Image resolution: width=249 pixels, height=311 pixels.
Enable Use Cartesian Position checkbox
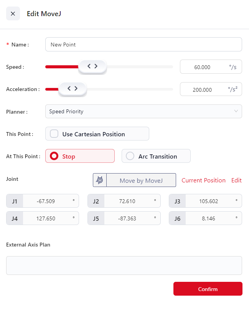54,134
